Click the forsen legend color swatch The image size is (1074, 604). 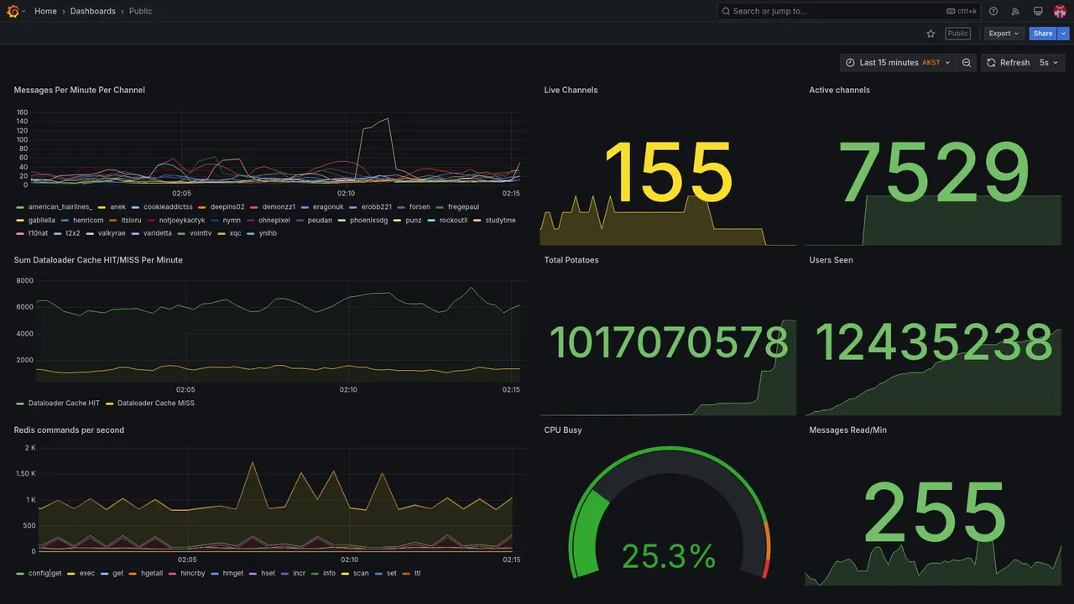click(402, 207)
